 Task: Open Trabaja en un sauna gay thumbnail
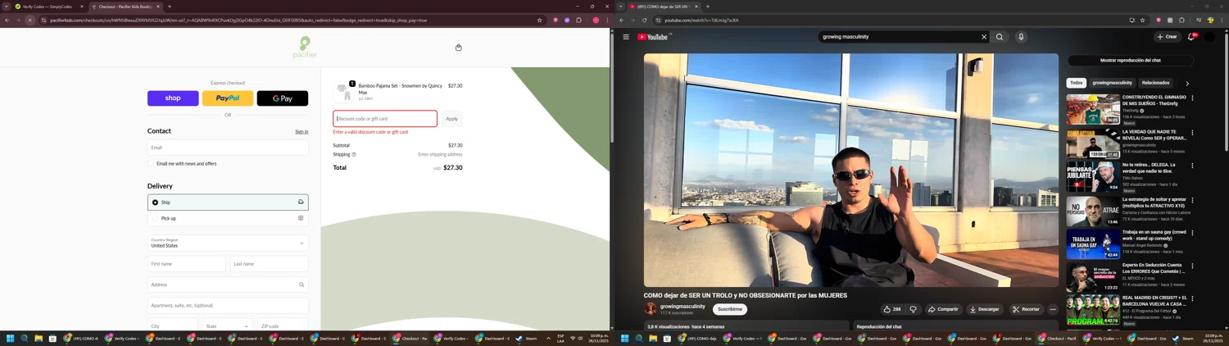(1093, 244)
